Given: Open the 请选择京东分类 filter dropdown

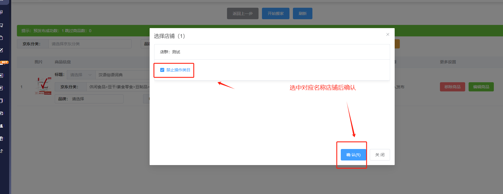Looking at the screenshot, I should point(89,44).
